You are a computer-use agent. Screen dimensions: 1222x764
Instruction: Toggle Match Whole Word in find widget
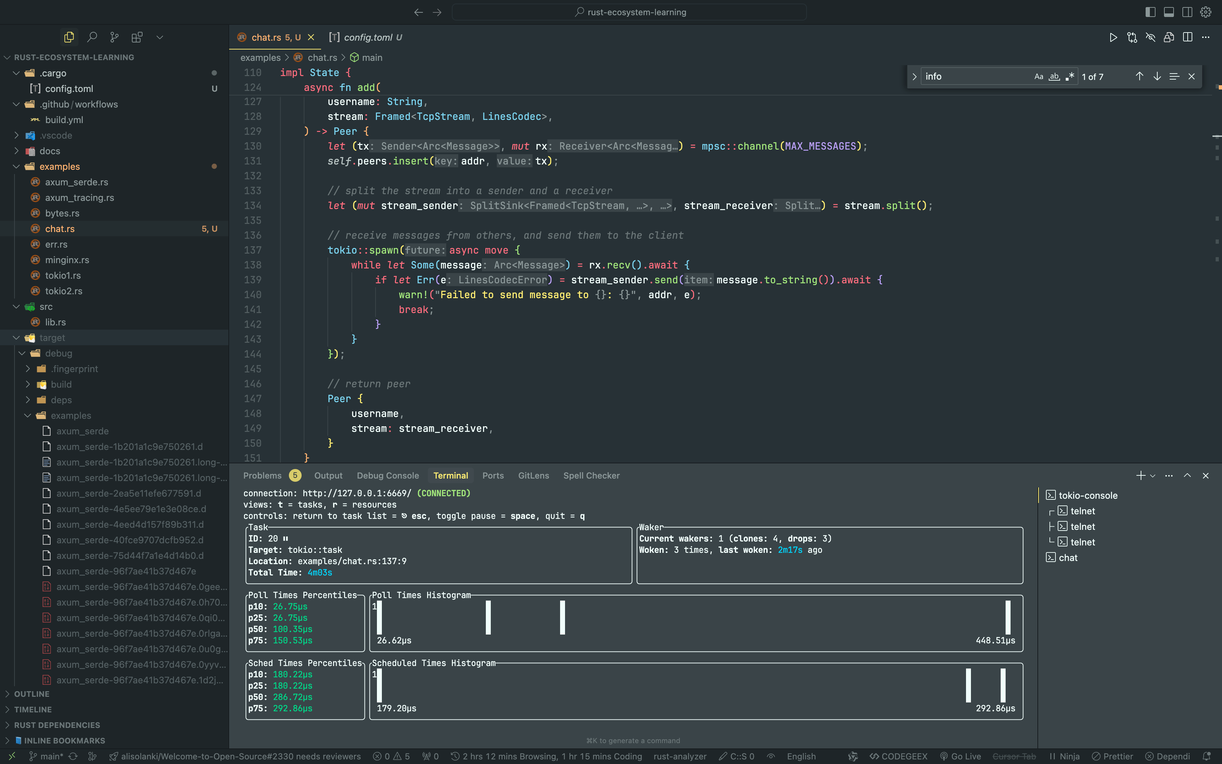(1054, 77)
